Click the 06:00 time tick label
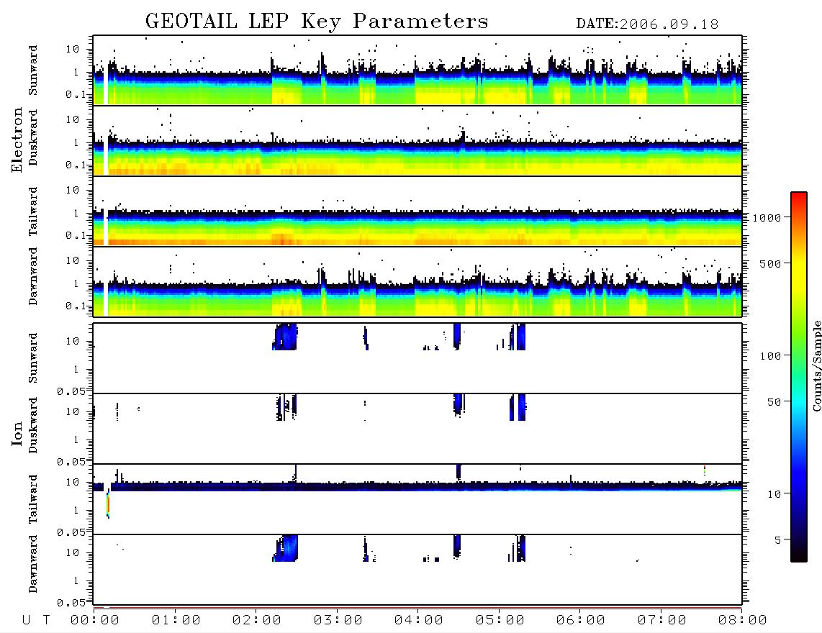Viewport: 822px width, 633px height. click(580, 621)
